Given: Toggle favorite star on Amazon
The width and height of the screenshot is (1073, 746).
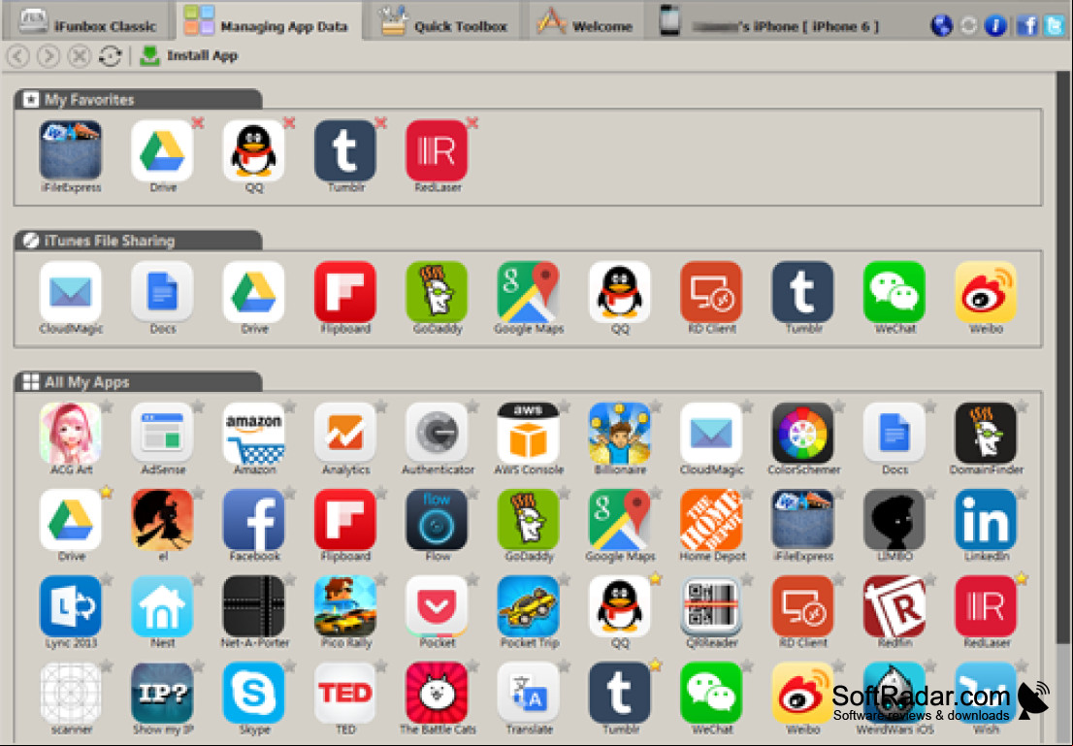Looking at the screenshot, I should click(x=289, y=406).
